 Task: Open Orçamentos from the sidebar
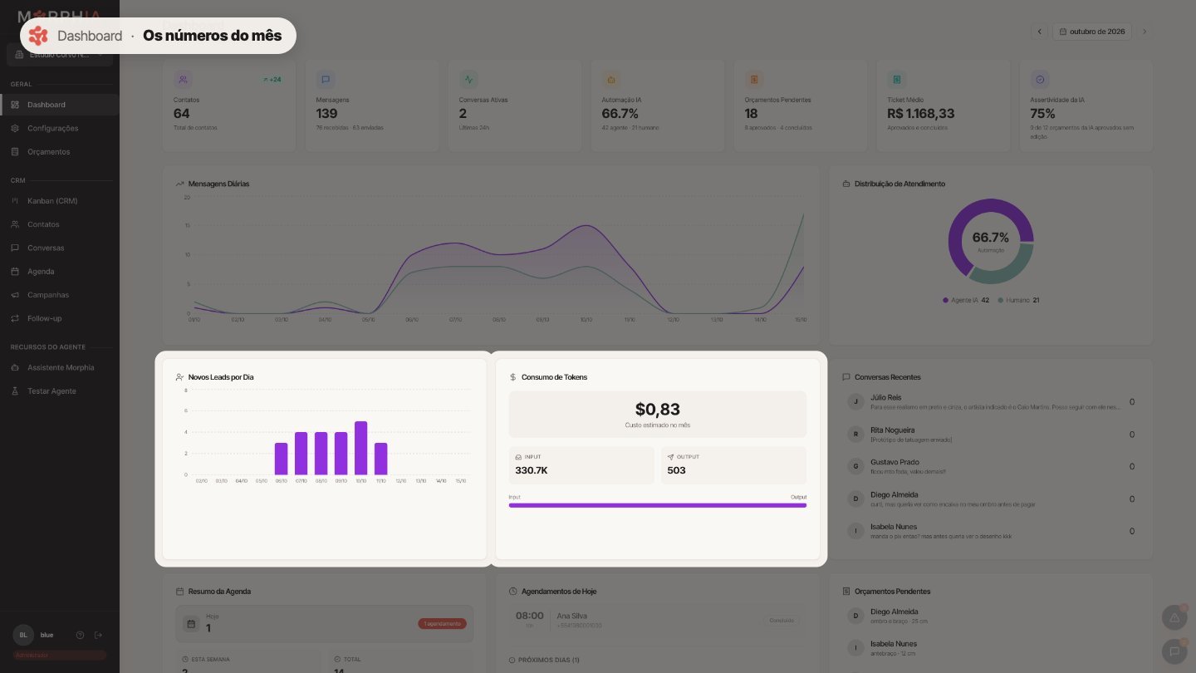59,152
